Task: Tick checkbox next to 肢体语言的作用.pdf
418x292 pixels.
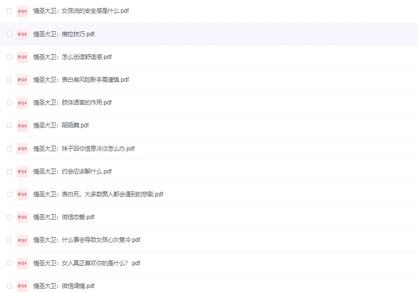Action: 9,103
